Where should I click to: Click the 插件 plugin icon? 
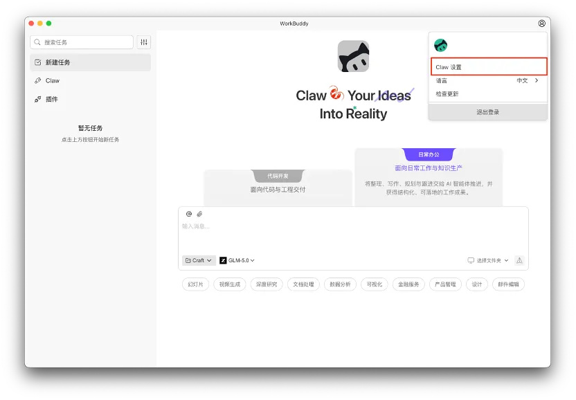click(x=38, y=99)
